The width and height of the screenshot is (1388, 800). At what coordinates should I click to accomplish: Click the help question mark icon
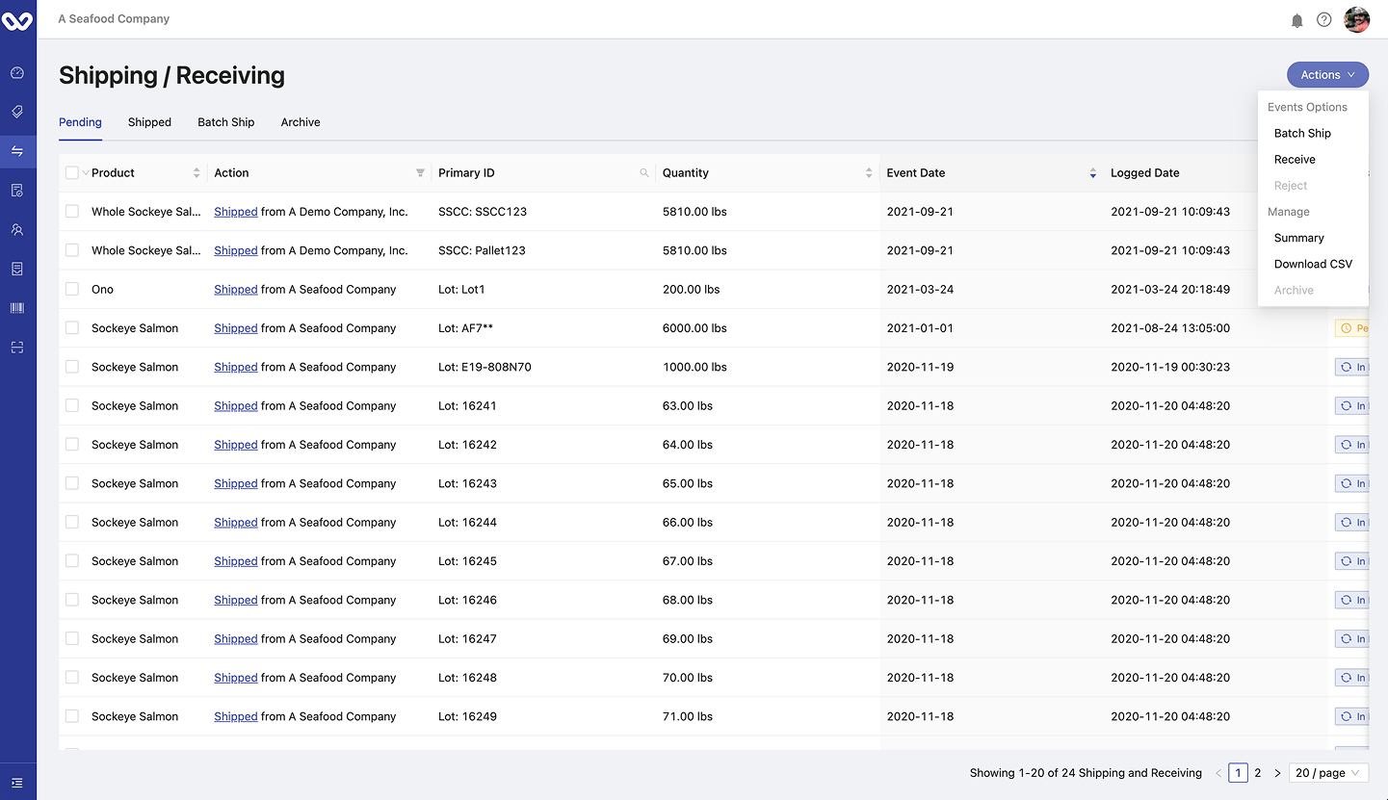(x=1324, y=20)
